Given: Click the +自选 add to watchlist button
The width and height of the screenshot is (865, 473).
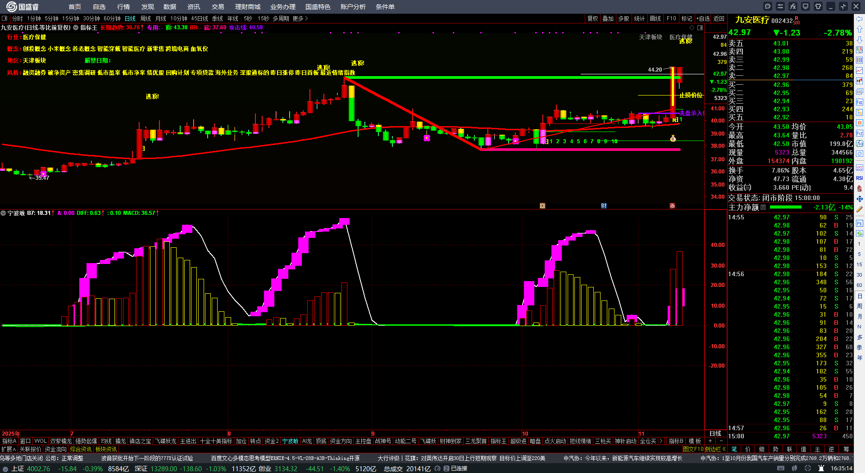Looking at the screenshot, I should pyautogui.click(x=703, y=18).
